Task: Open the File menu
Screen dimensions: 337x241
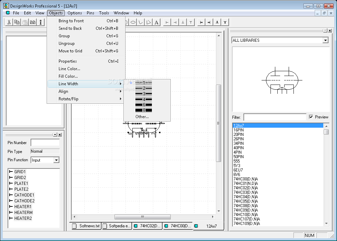Action: pyautogui.click(x=16, y=13)
